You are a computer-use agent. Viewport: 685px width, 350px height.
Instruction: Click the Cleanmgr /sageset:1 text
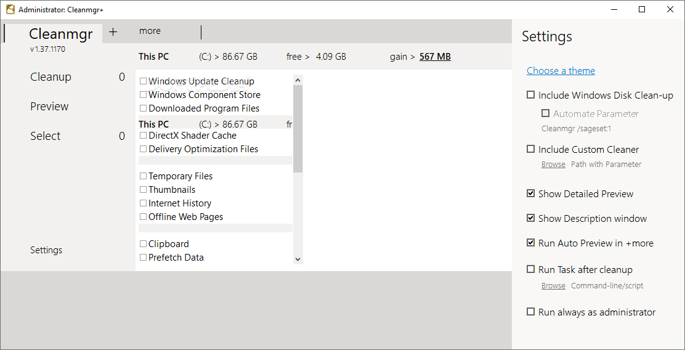tap(576, 129)
